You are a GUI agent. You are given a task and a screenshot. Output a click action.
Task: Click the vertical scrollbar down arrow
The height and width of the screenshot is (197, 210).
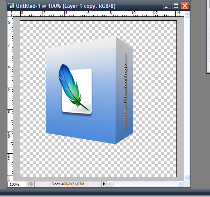[x=187, y=178]
